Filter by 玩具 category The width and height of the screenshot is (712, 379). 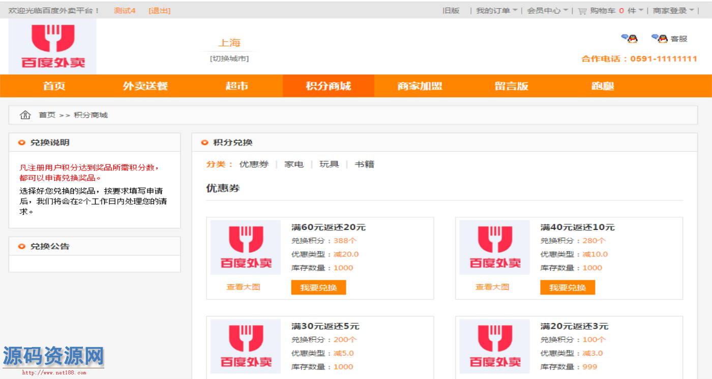point(329,164)
